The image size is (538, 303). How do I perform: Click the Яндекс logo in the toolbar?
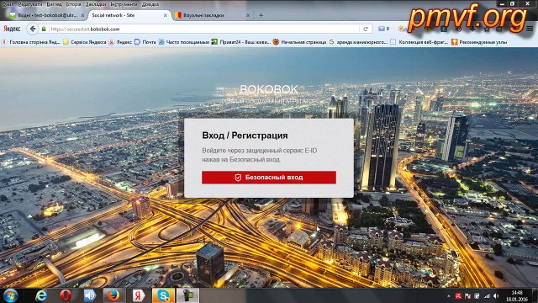pos(12,29)
